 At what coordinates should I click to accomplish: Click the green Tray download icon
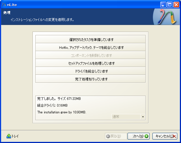tap(9, 136)
